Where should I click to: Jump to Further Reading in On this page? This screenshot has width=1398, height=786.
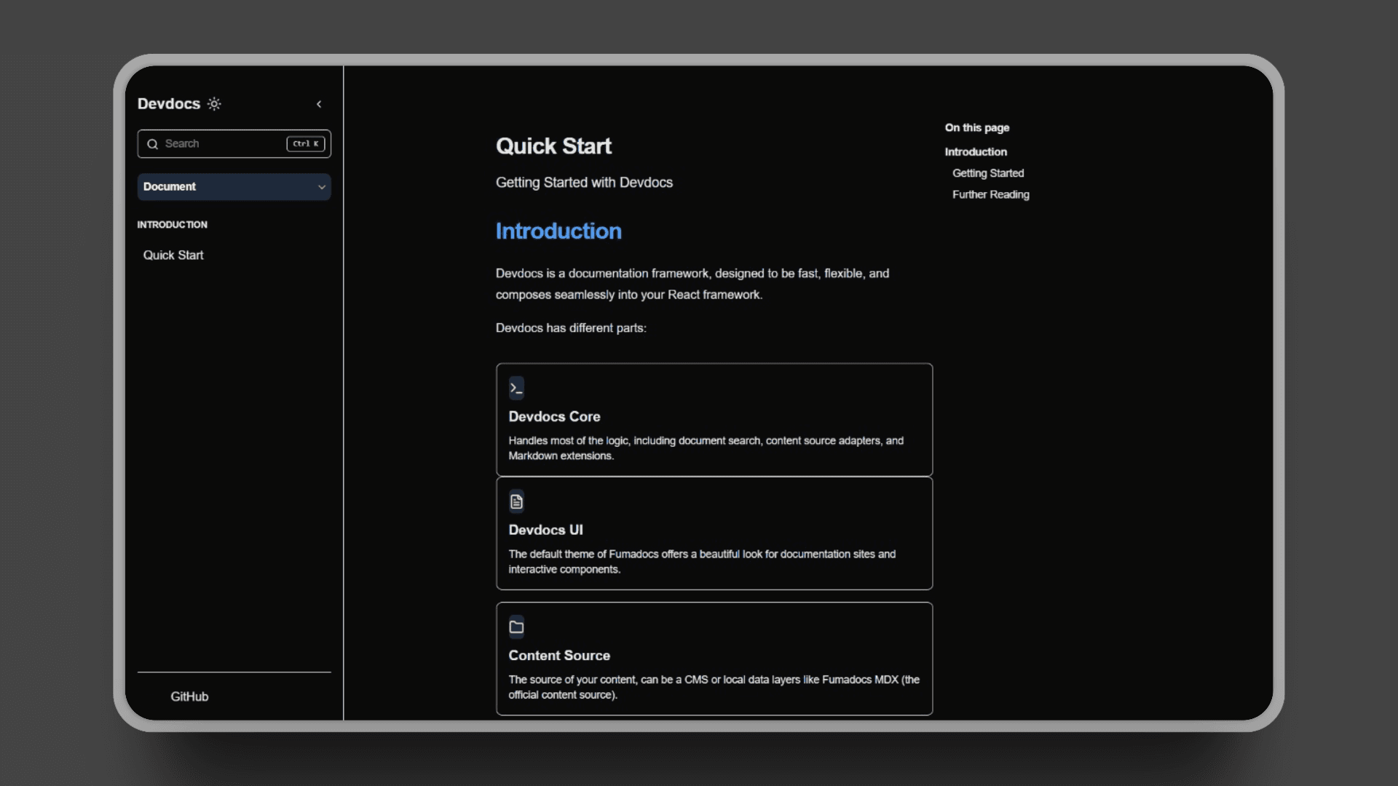tap(990, 194)
